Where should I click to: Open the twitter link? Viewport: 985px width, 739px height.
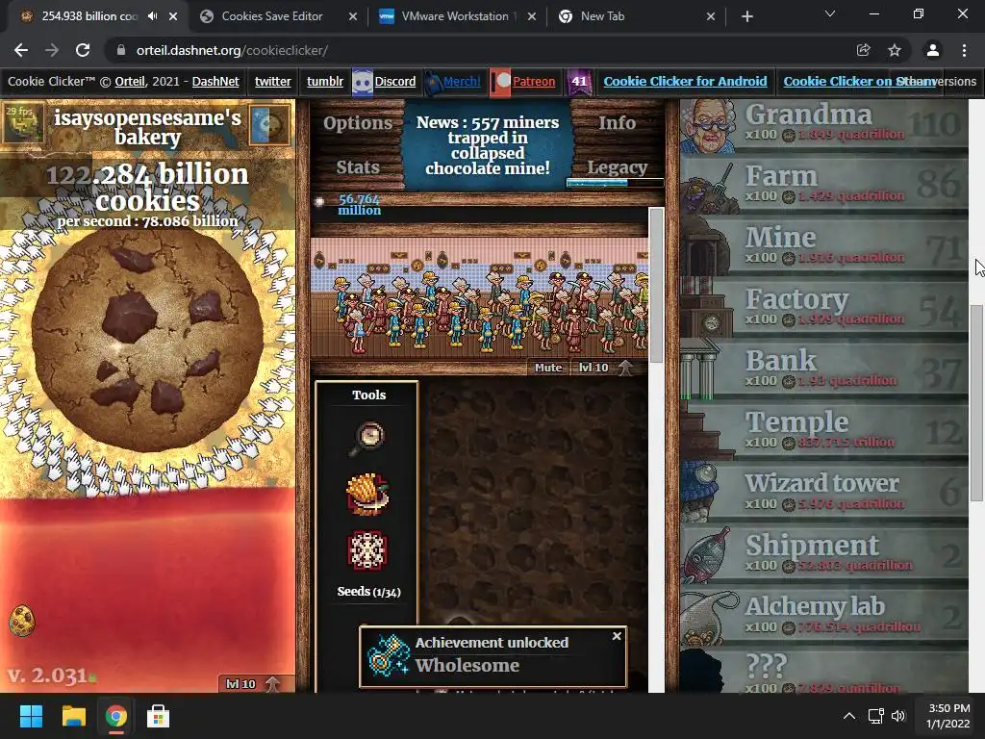tap(272, 81)
